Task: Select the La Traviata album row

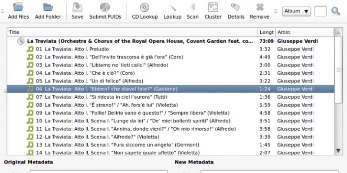Action: click(x=140, y=41)
